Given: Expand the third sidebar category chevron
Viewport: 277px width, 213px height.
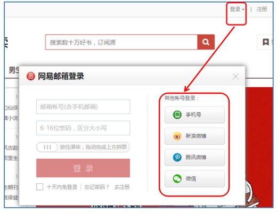Looking at the screenshot, I should 17,176.
